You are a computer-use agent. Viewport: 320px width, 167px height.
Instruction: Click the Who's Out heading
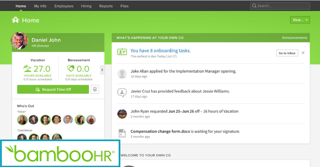[x=25, y=106]
